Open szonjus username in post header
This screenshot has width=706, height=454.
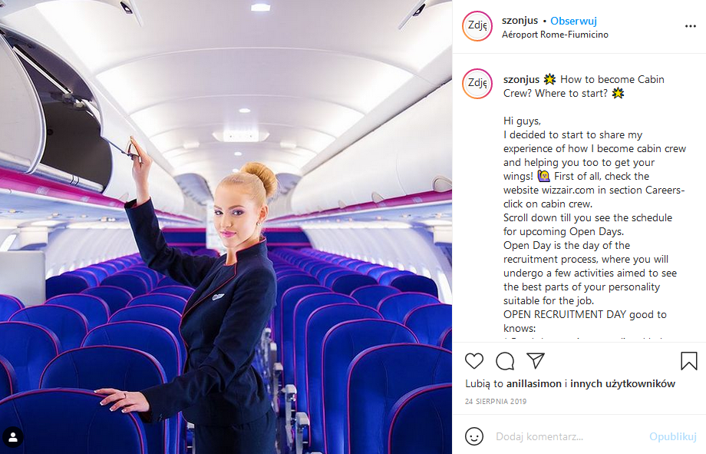(x=520, y=20)
